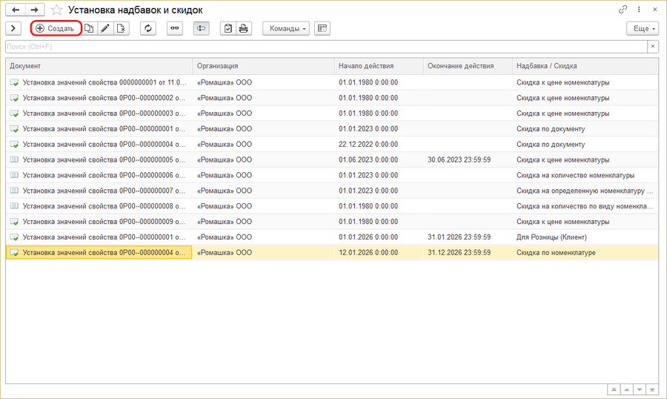
Task: Select the document row 0Р00--000000003
Action: click(x=332, y=113)
